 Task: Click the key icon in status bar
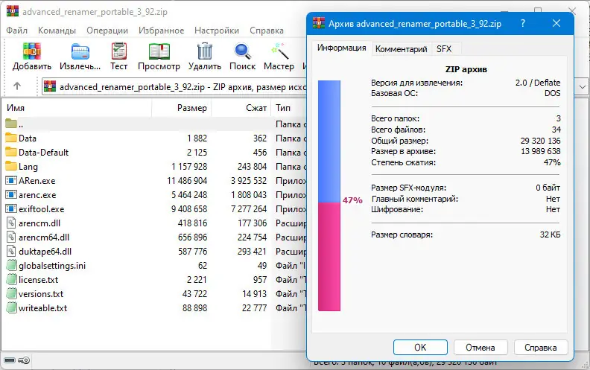tap(24, 360)
